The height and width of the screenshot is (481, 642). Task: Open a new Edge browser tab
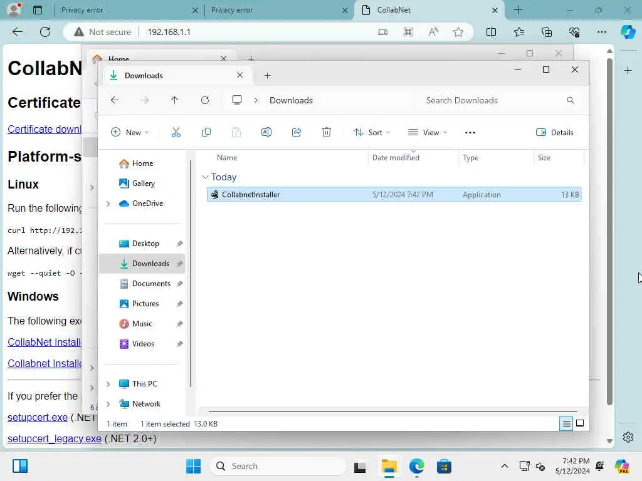[518, 10]
